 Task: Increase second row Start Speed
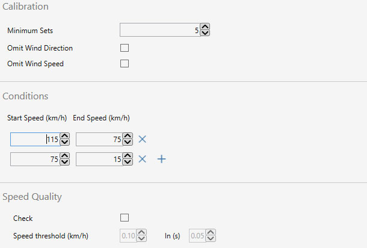(65, 156)
